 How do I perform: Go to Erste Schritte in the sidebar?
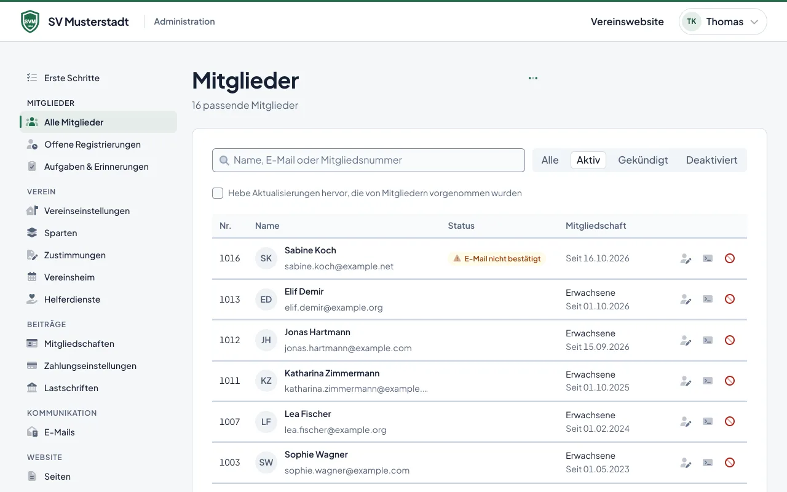(98, 78)
